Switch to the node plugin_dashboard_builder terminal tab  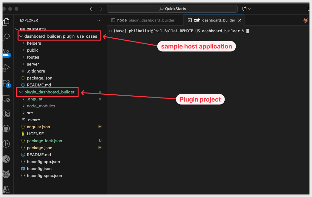point(145,20)
